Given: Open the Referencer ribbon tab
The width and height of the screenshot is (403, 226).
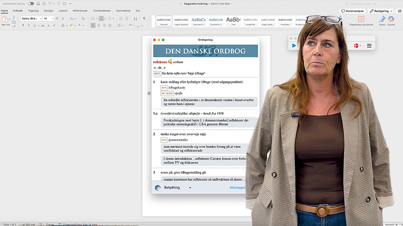Looking at the screenshot, I should (80, 10).
